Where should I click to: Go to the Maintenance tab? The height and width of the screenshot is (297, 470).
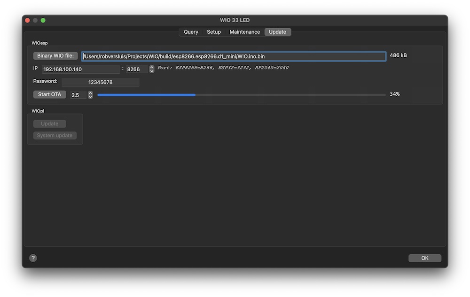(x=244, y=32)
